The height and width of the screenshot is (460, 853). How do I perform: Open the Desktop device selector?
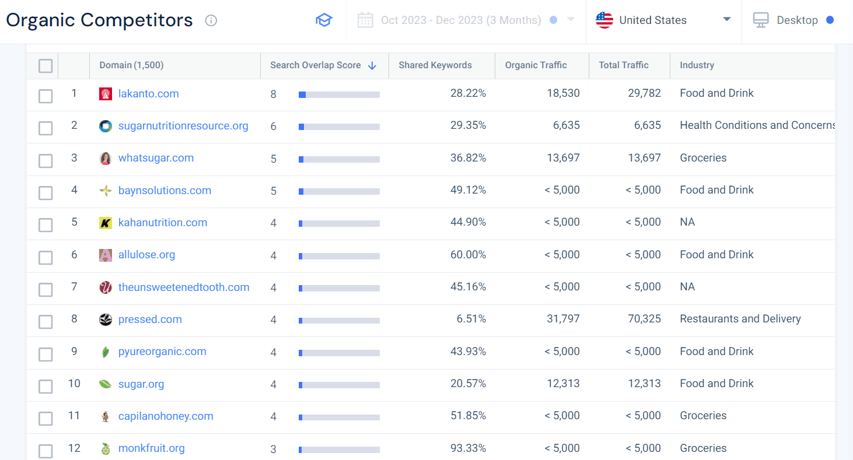coord(793,20)
